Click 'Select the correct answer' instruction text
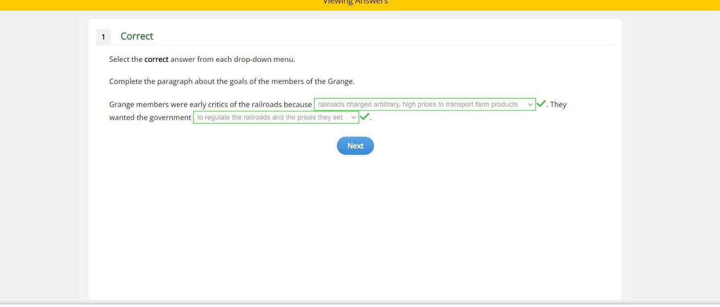The height and width of the screenshot is (307, 720). click(x=202, y=59)
